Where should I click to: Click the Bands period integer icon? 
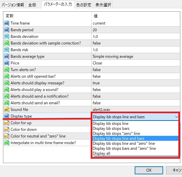pos(7,30)
